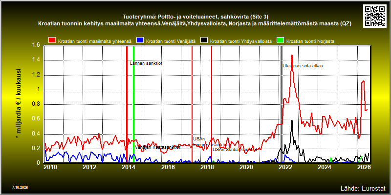Click the USAn kongressisanktiot annotation
The height and width of the screenshot is (195, 391).
211,141
